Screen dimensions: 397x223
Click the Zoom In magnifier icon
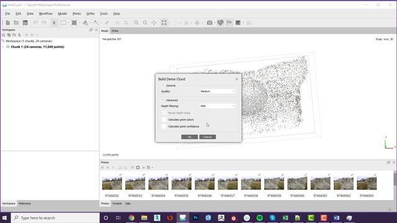tap(136, 23)
